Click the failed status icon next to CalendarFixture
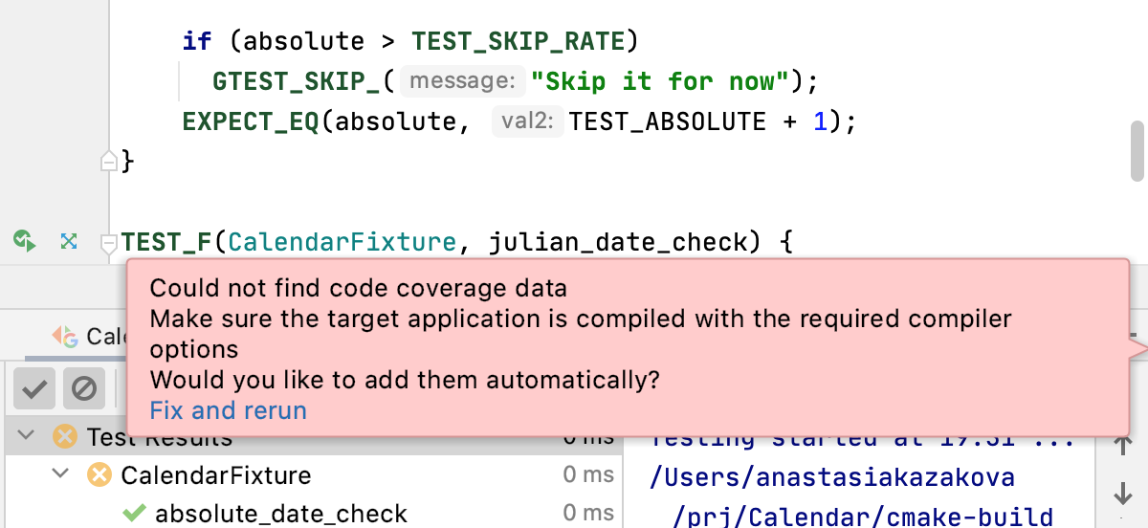The width and height of the screenshot is (1148, 528). point(99,474)
